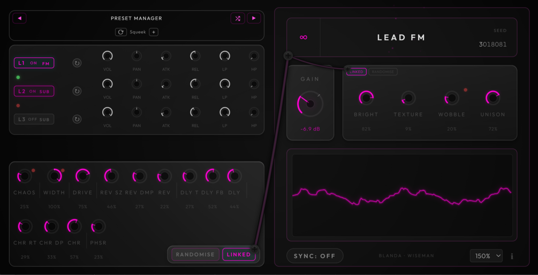This screenshot has width=538, height=275.
Task: Toggle the SYNC: OFF switch
Action: 315,256
